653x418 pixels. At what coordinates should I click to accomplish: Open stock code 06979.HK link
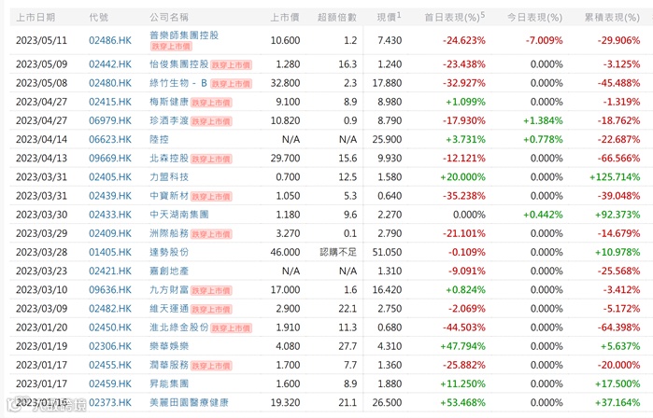(110, 120)
